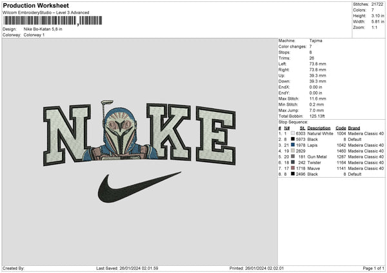Click the 'Brand' column header

pos(354,128)
